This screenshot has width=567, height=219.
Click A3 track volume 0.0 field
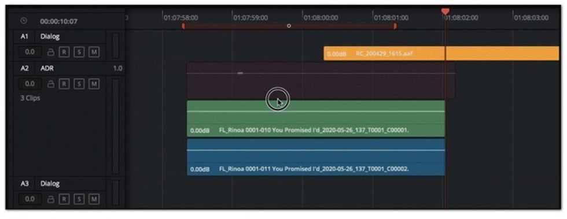coord(30,199)
